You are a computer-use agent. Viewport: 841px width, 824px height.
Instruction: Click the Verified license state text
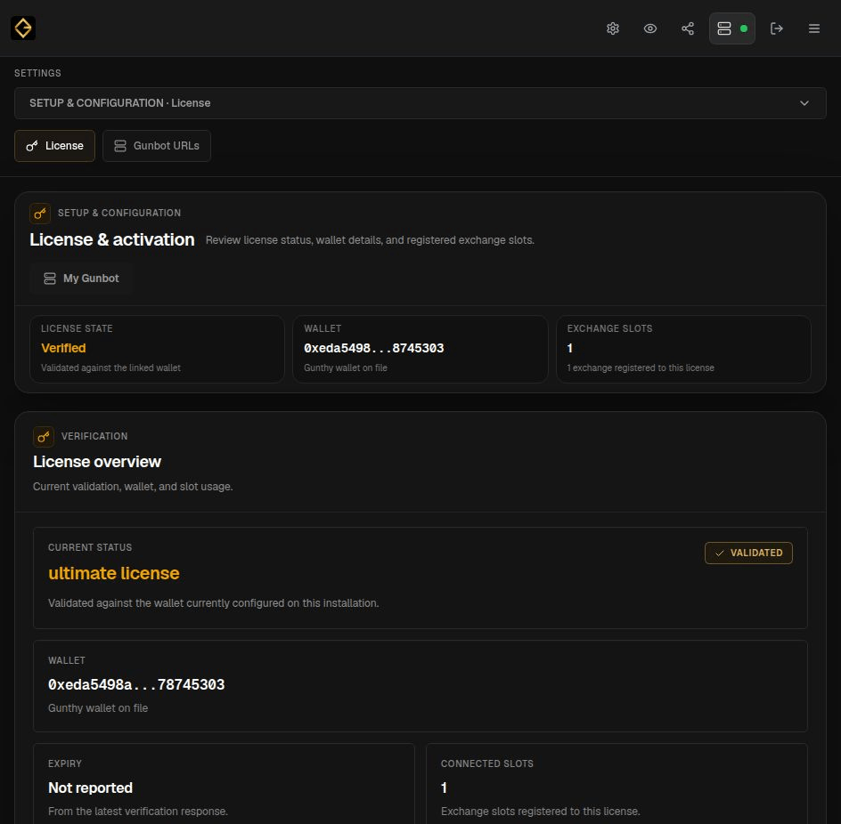tap(63, 348)
